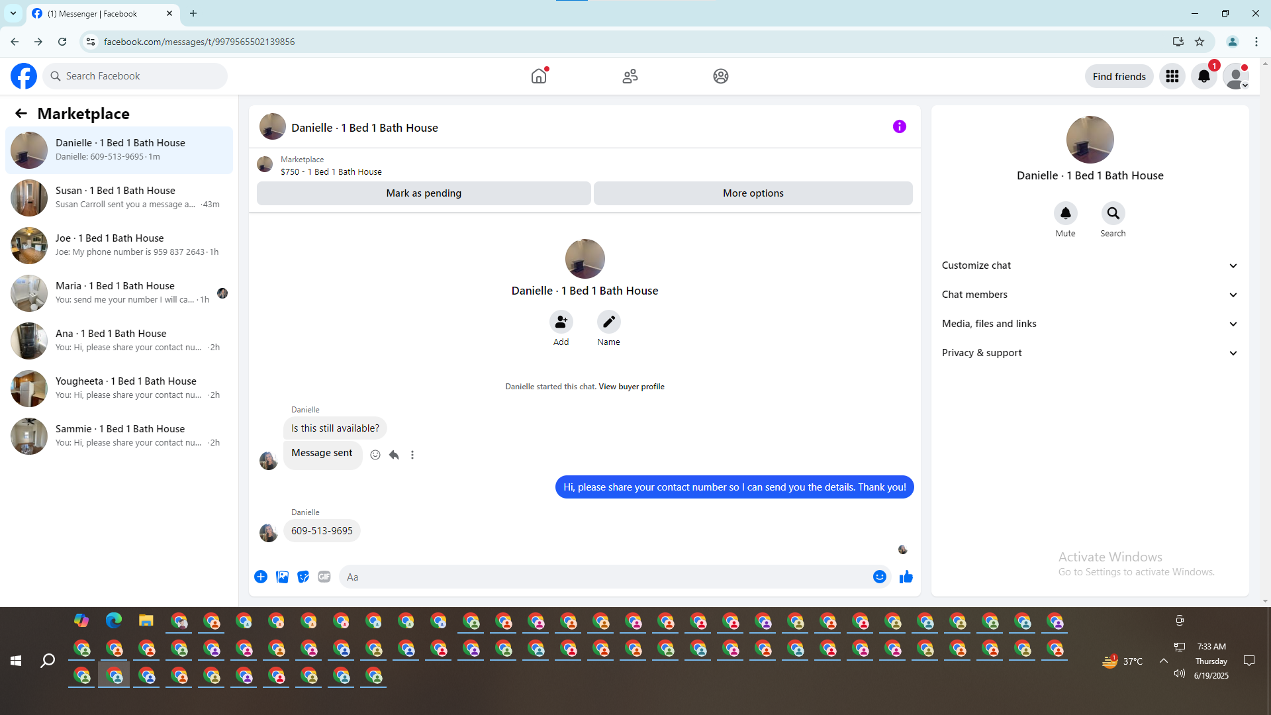Open Joe · 1 Bed 1 Bath House conversation

pos(119,246)
